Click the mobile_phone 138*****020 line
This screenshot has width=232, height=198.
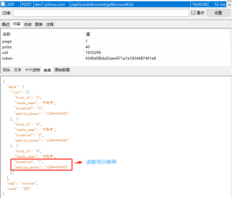[42, 114]
